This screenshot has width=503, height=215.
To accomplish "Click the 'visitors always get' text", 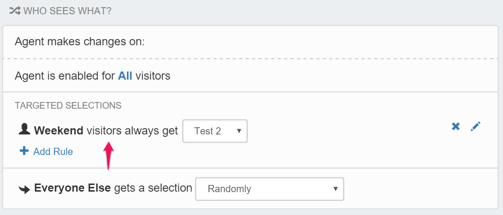I will pyautogui.click(x=132, y=130).
